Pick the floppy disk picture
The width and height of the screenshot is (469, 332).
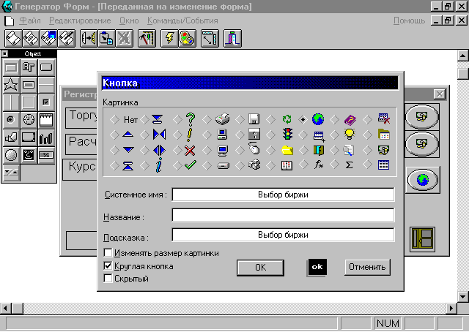point(254,119)
